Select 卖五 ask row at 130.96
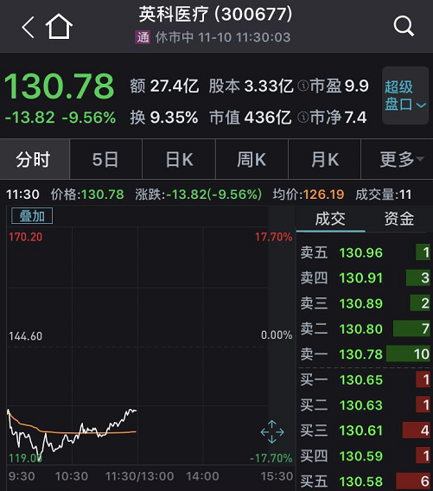 (x=365, y=252)
